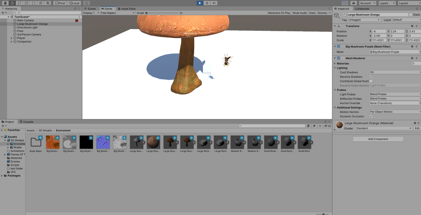Toggle Mute Audio in Game view

pos(300,13)
